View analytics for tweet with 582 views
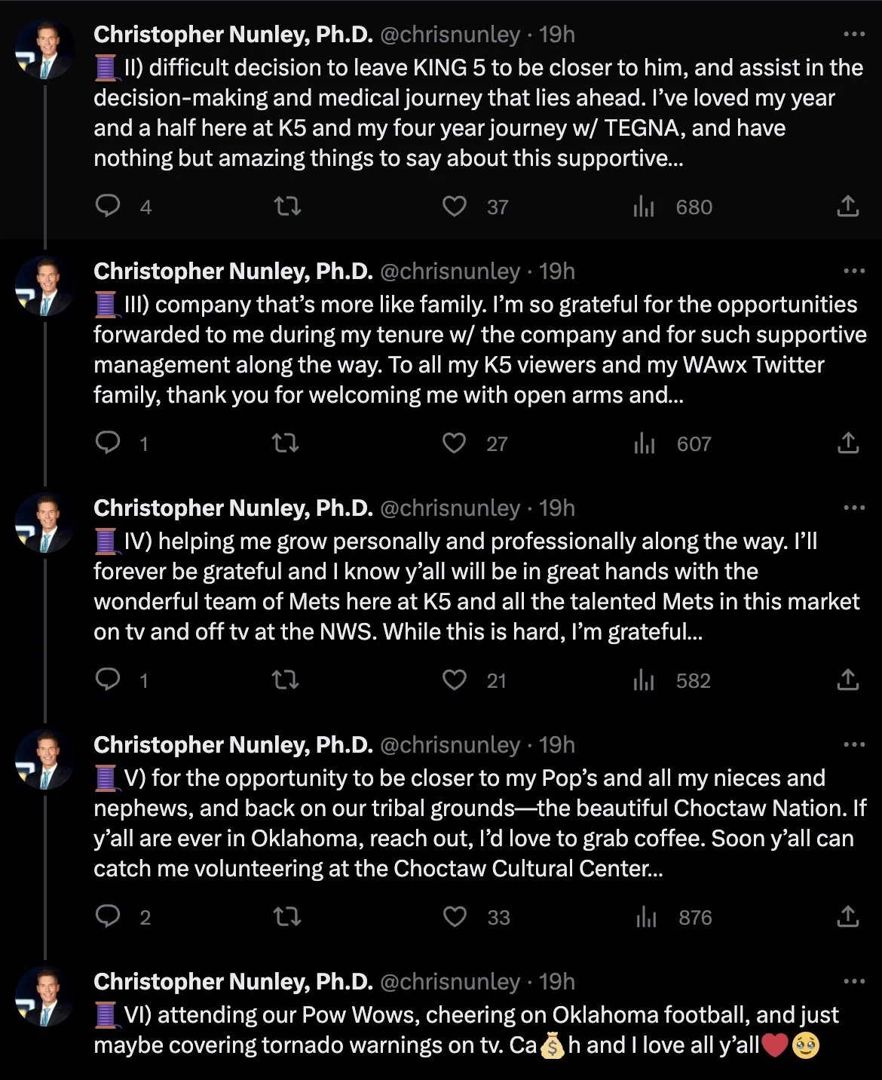The image size is (882, 1080). point(644,680)
